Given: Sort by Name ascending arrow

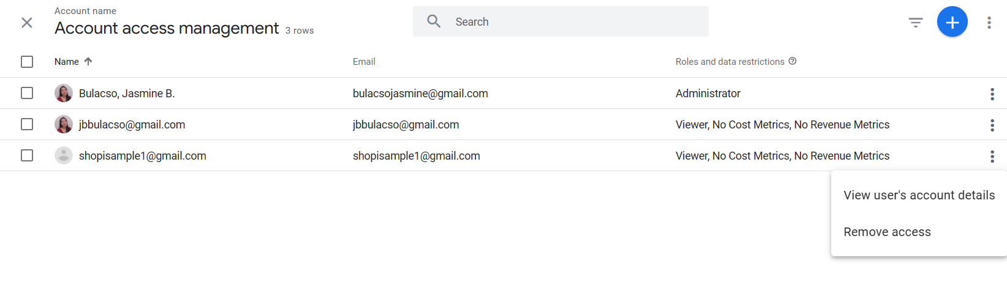Looking at the screenshot, I should [88, 61].
